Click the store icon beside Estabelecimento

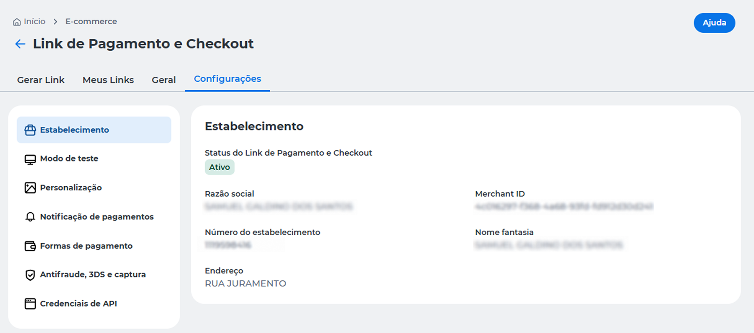(x=30, y=130)
